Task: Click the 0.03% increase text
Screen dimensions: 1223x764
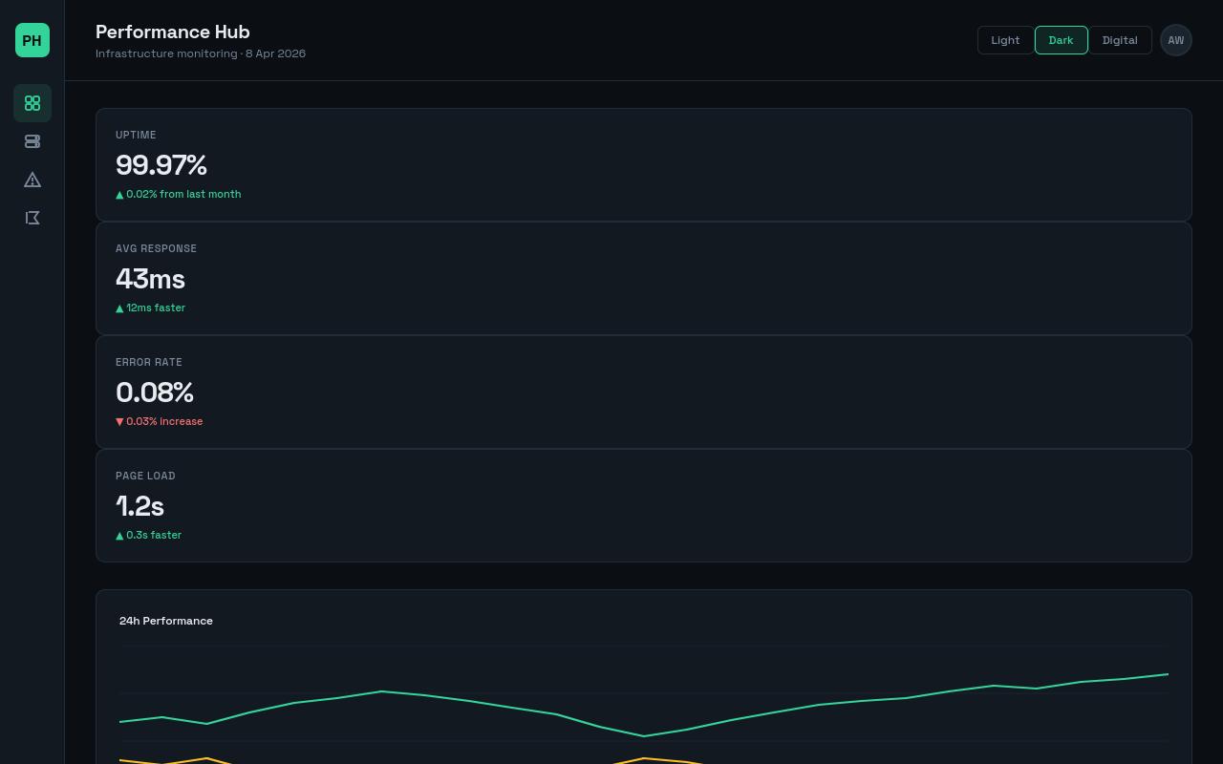Action: coord(160,421)
